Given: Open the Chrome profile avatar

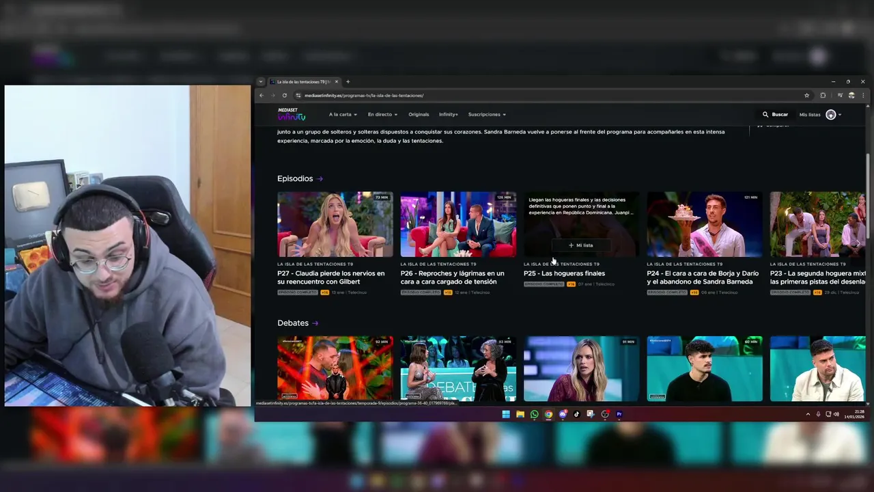Looking at the screenshot, I should (x=851, y=96).
